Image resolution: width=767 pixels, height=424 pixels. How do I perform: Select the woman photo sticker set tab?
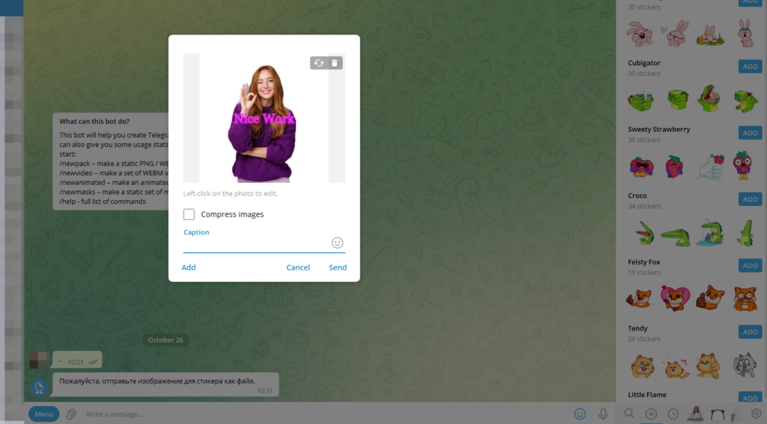695,414
